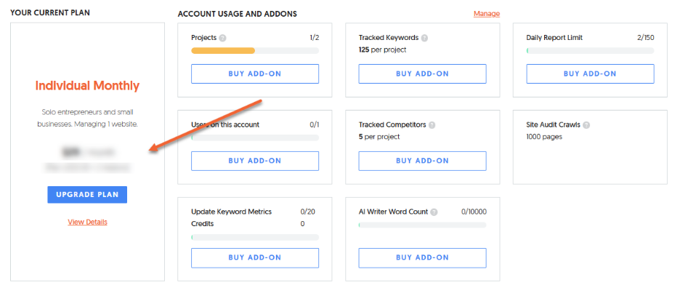Click the 2/150 daily report count
Image resolution: width=680 pixels, height=288 pixels.
click(x=646, y=38)
